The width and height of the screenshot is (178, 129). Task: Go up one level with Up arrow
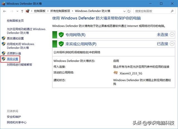pyautogui.click(x=22, y=11)
